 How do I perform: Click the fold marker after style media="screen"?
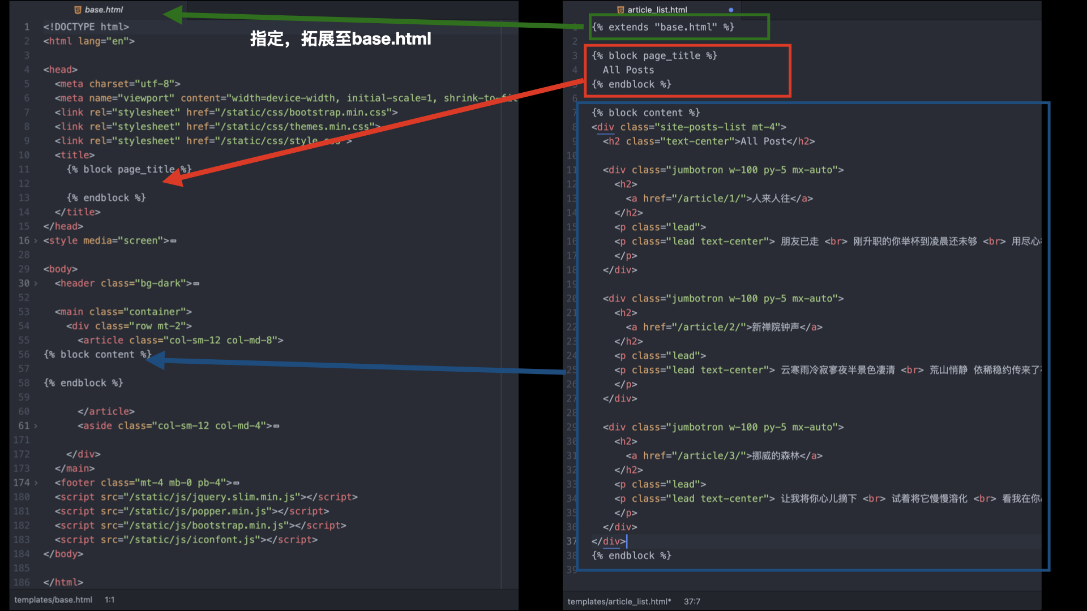[x=173, y=241]
